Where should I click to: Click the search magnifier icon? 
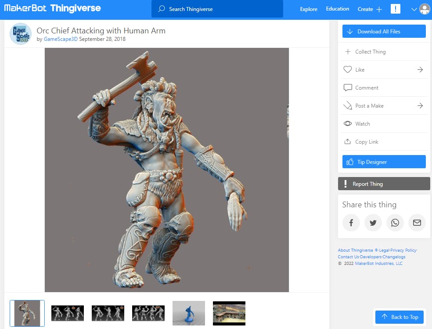coord(162,9)
